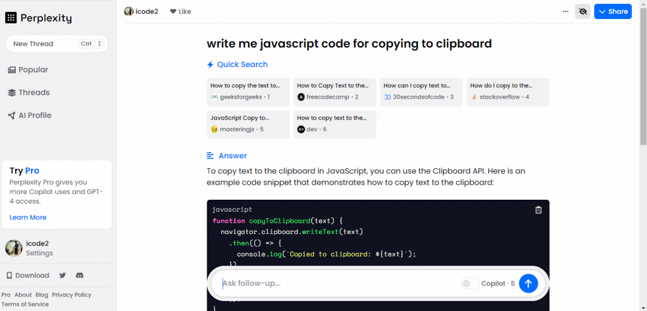647x311 pixels.
Task: Submit follow-up with the arrow button
Action: tap(528, 284)
